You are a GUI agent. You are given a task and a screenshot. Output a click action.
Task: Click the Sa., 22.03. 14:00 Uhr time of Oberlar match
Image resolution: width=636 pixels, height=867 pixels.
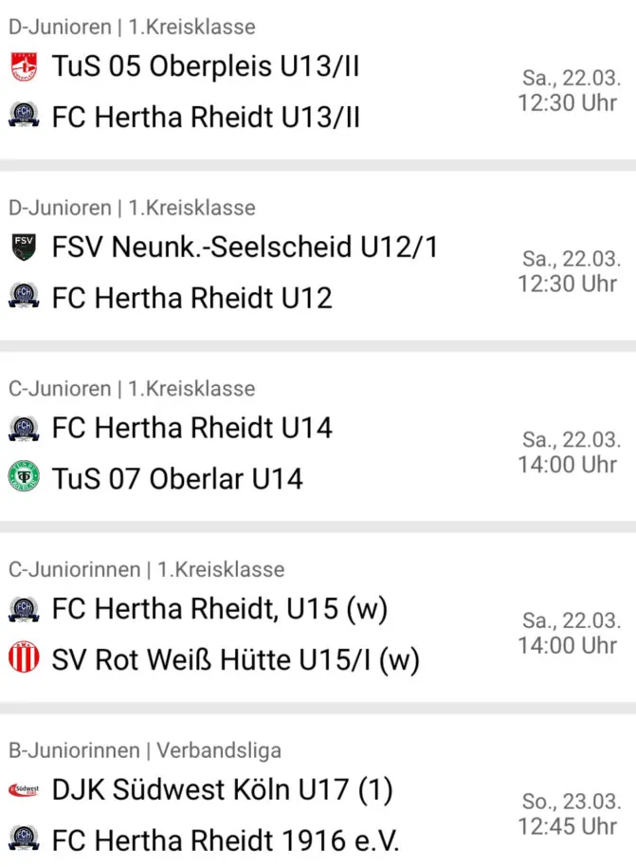click(x=569, y=452)
